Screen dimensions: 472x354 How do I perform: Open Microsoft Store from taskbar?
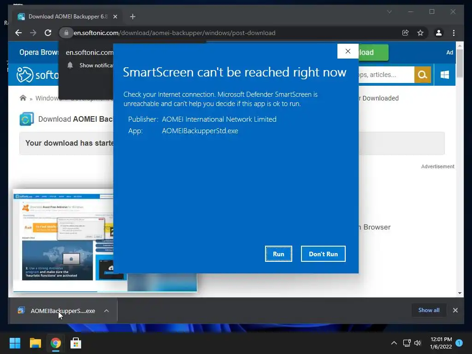76,343
